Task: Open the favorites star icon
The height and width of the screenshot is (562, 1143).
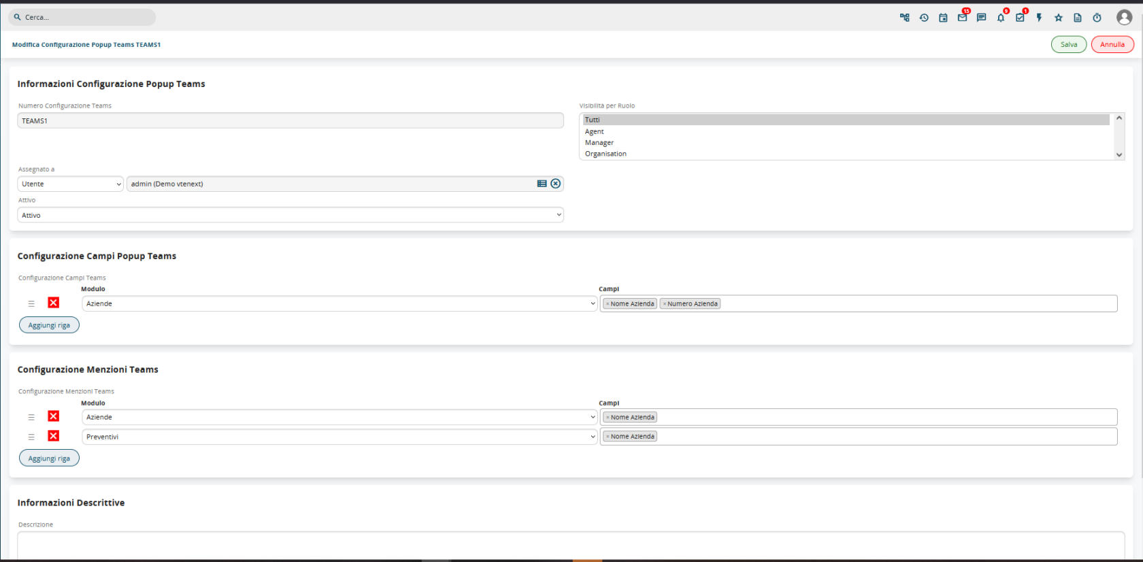Action: click(x=1059, y=18)
